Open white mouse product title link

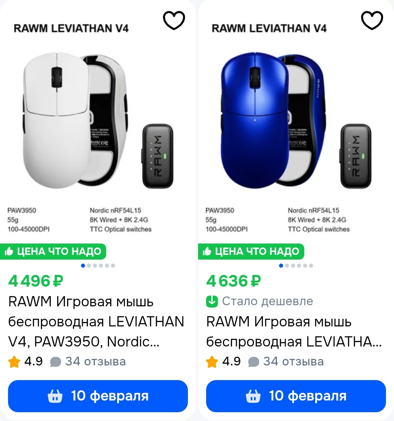96,321
